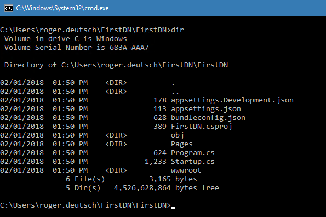Click the Startup.cs filename
The width and height of the screenshot is (326, 217).
[192, 162]
